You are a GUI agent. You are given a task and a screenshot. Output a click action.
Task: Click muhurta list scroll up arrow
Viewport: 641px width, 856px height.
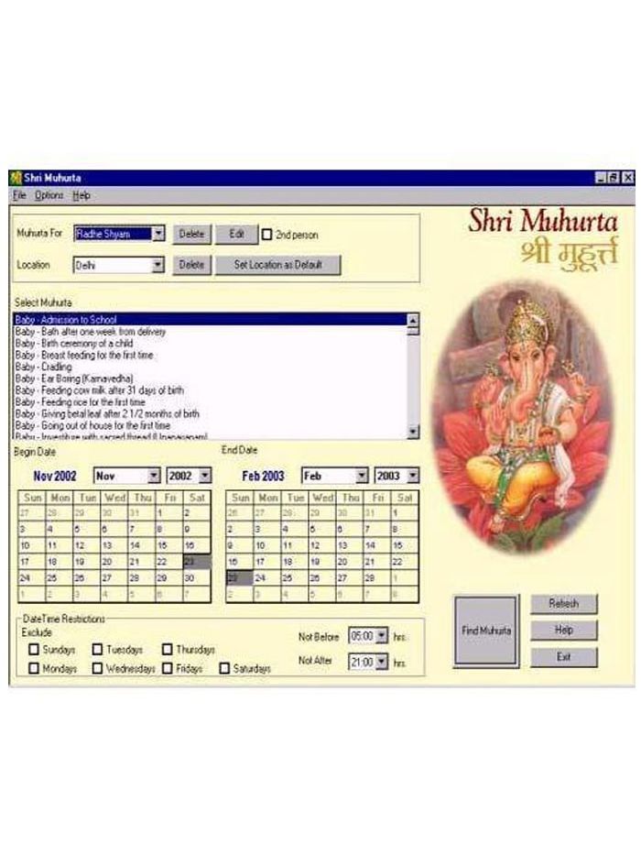[x=413, y=321]
